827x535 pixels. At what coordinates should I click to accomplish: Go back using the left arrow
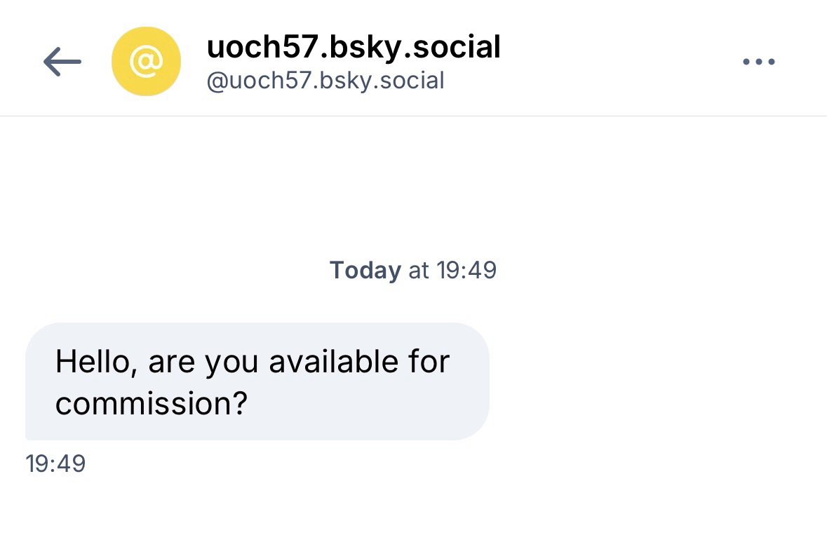[62, 62]
